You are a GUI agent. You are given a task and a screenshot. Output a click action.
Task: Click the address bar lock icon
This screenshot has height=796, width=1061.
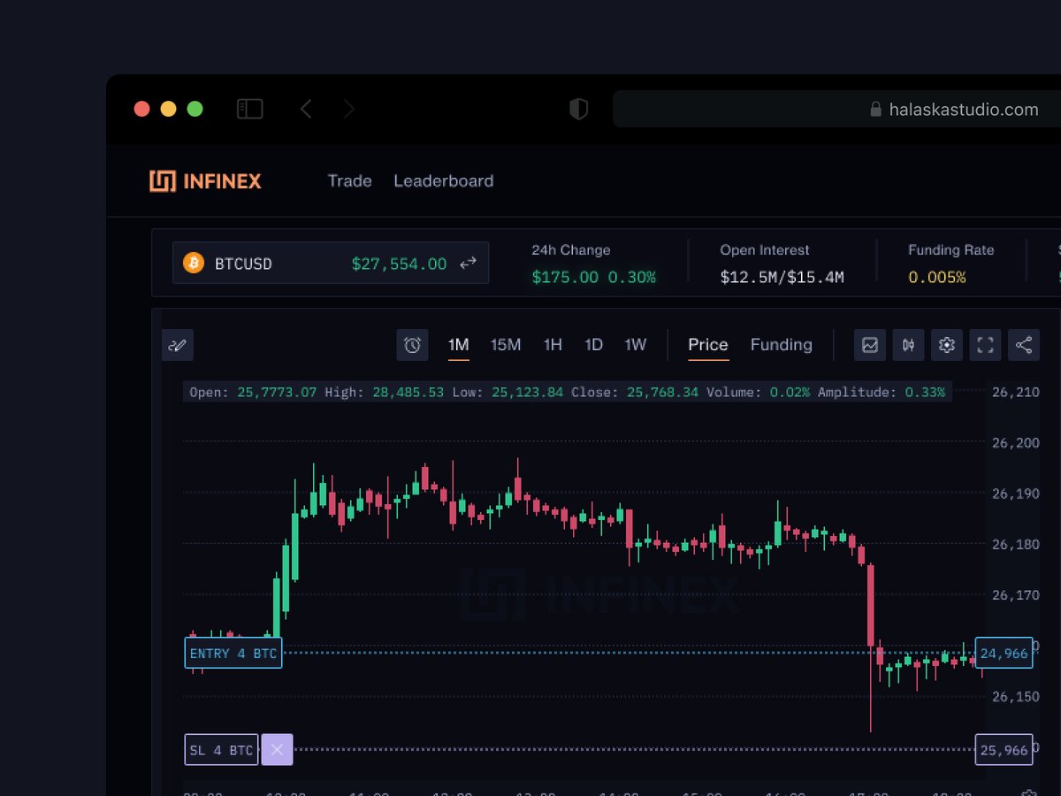[876, 109]
